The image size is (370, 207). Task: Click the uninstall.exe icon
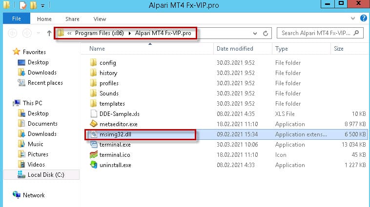tap(94, 165)
